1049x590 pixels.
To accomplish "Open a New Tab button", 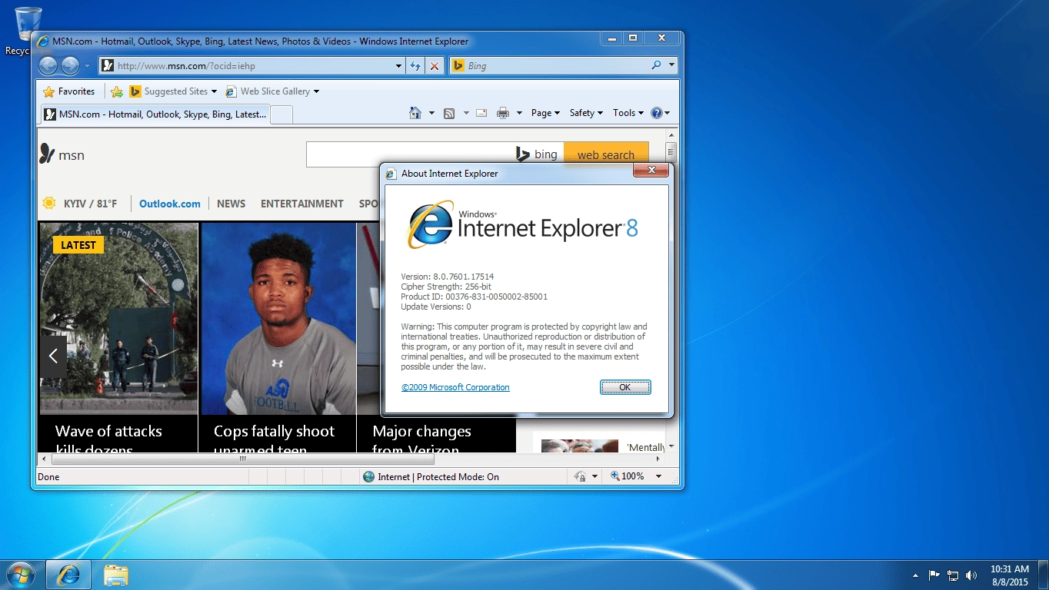I will [281, 114].
